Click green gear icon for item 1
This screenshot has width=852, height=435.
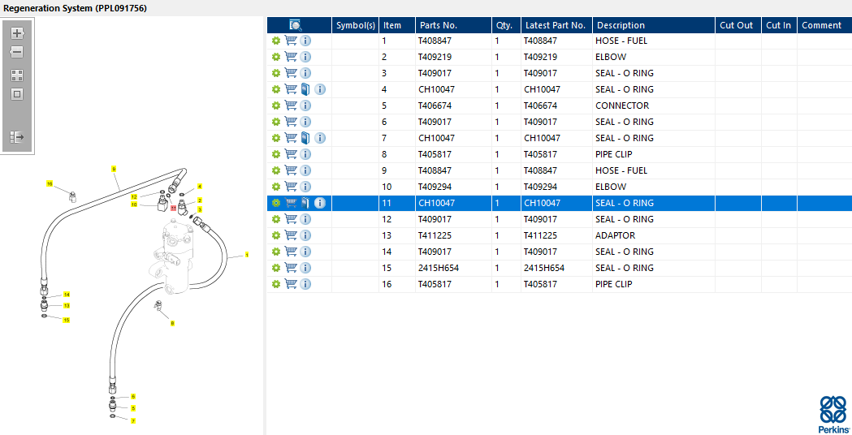(275, 41)
